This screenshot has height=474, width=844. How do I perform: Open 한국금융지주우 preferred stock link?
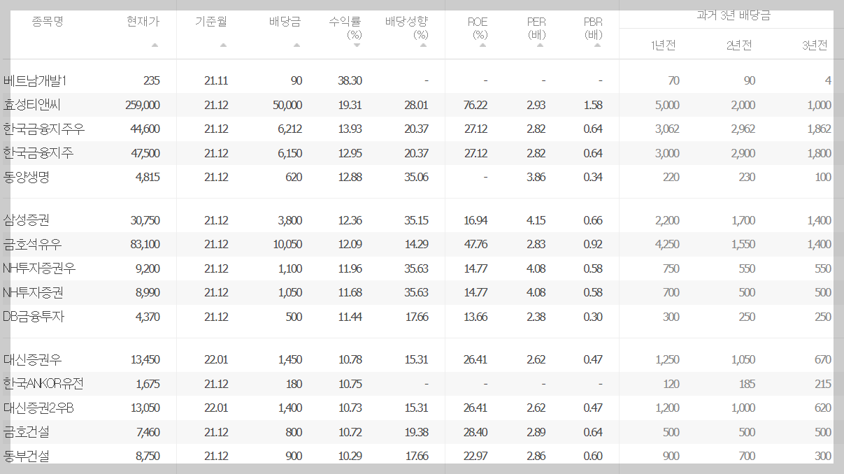[44, 129]
